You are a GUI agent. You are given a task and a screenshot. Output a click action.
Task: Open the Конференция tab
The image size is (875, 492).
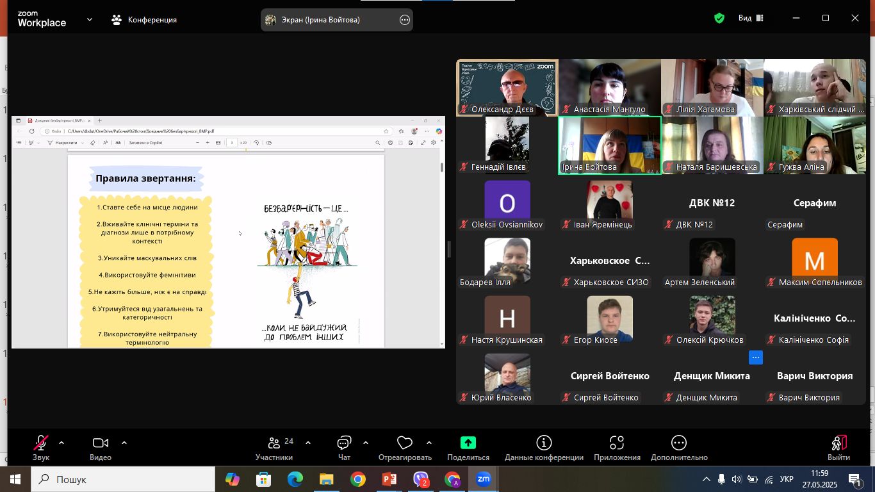[144, 20]
